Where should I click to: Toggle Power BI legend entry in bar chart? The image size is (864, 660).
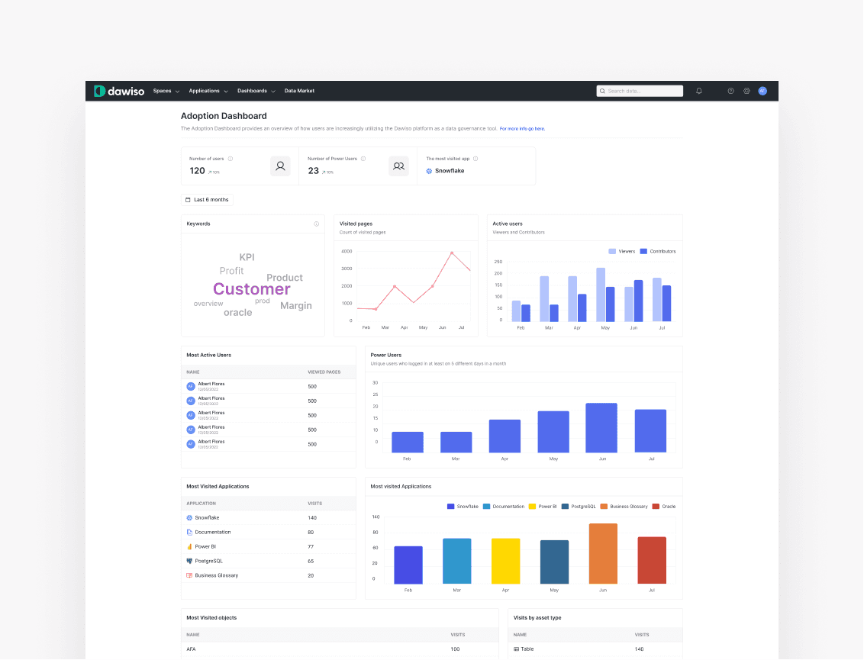(543, 507)
